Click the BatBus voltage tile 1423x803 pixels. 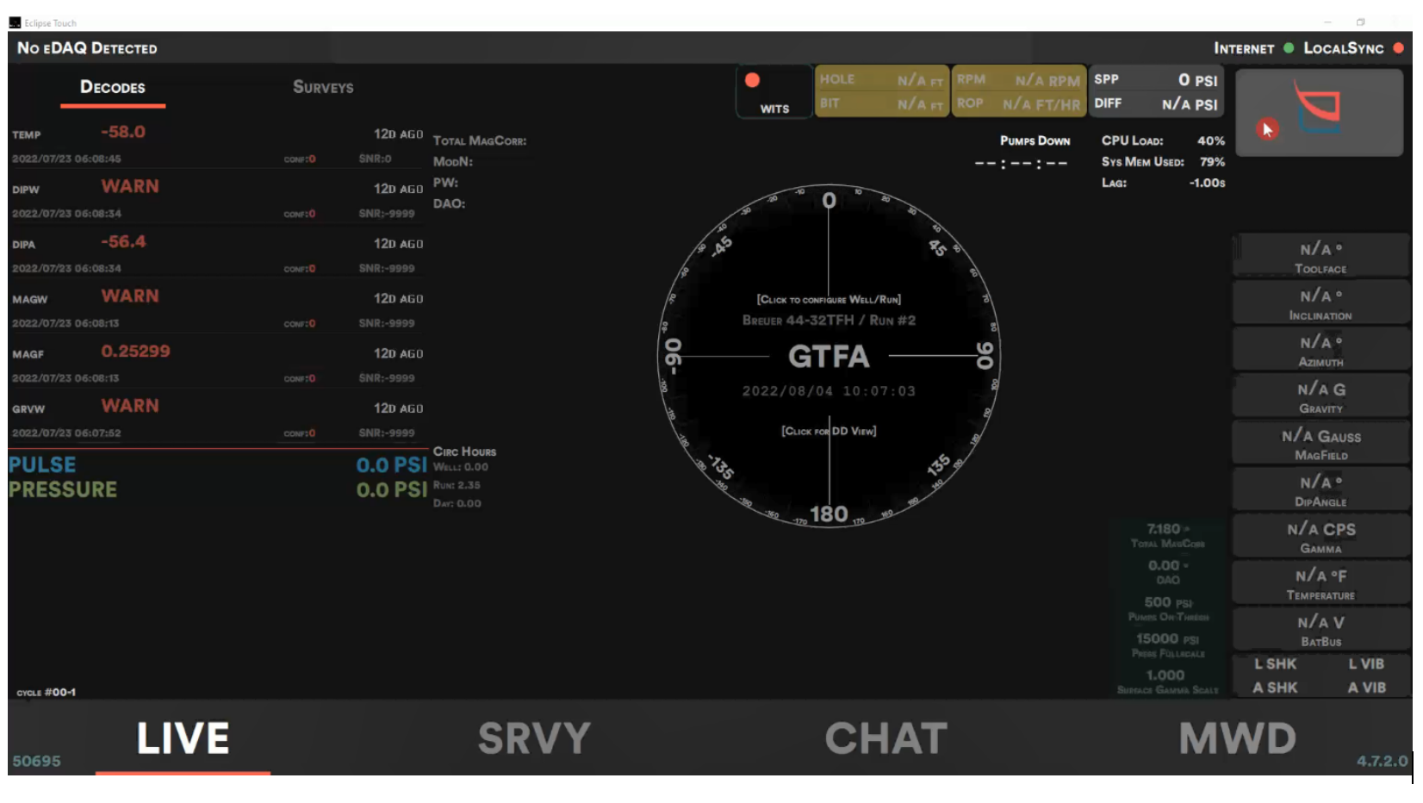click(1320, 630)
